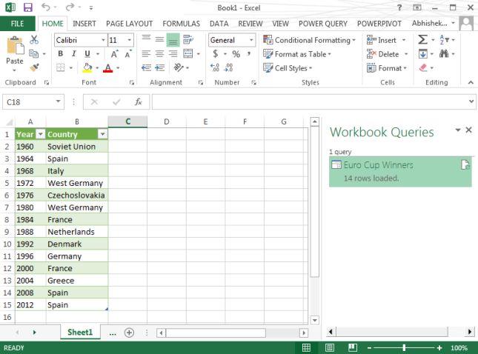Click Increase Decimal icon
Viewport: 478px width, 354px height.
tap(215, 67)
